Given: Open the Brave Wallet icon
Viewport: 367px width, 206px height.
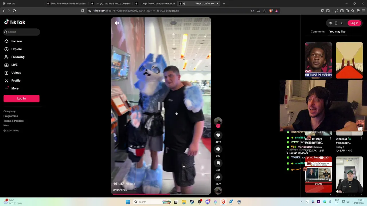Looking at the screenshot, I should click(347, 11).
